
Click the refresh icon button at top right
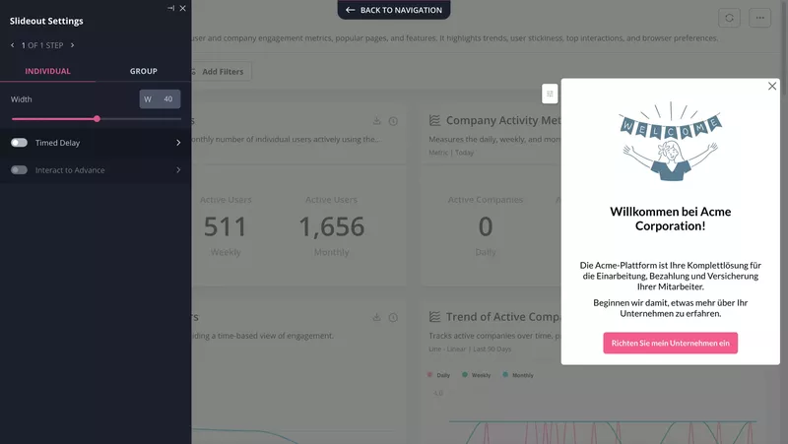coord(729,18)
